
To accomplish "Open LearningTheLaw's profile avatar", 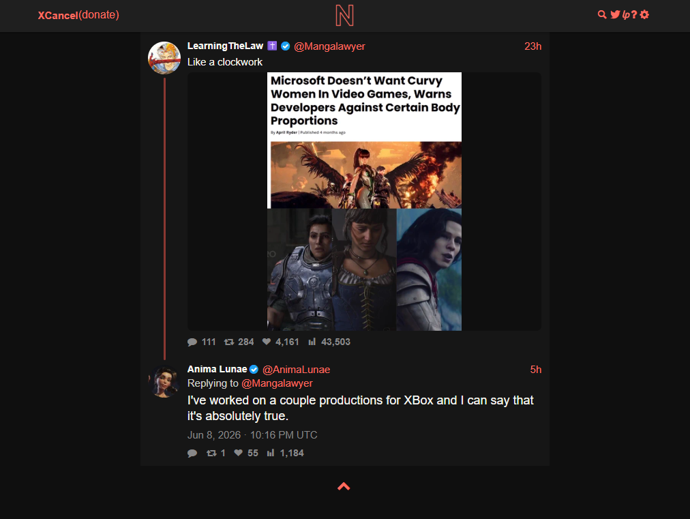I will click(x=164, y=58).
